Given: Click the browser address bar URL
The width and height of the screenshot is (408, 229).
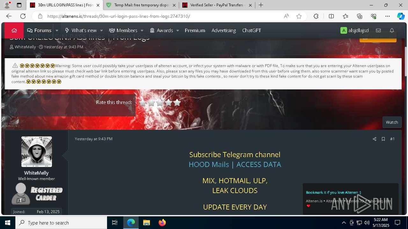Looking at the screenshot, I should [x=119, y=16].
